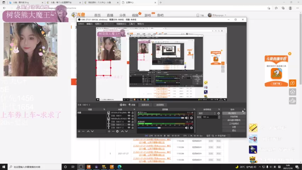Toggle the lock on the first image source
Screen dimensions: 302x170
coord(133,113)
